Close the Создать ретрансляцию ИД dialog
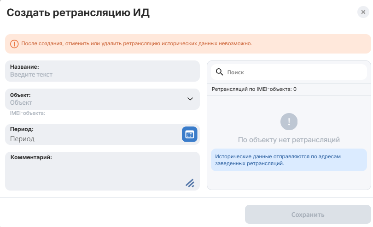Image resolution: width=373 pixels, height=227 pixels. [x=363, y=12]
